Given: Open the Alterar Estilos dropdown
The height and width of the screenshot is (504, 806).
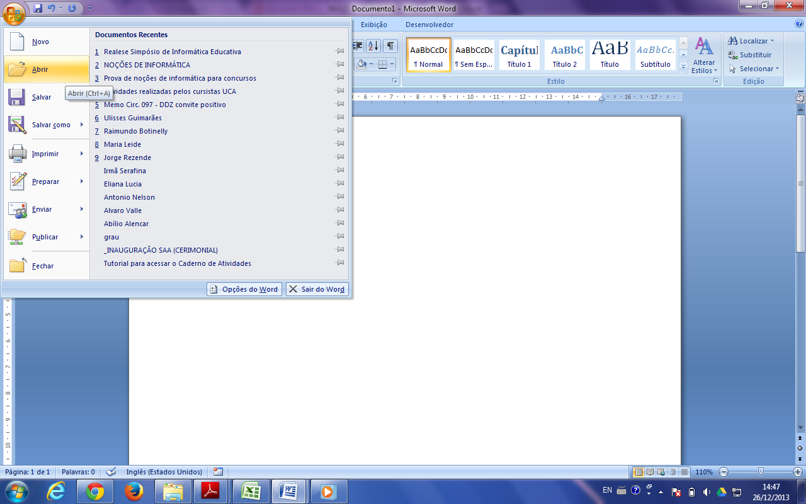Looking at the screenshot, I should [704, 56].
